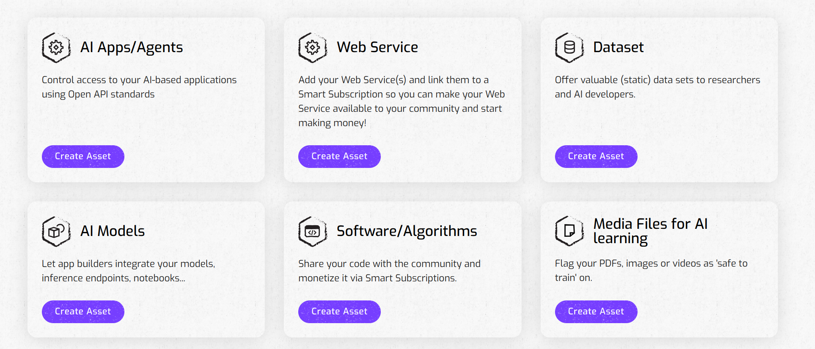This screenshot has height=349, width=815.
Task: Click the Dataset card heading
Action: [618, 47]
